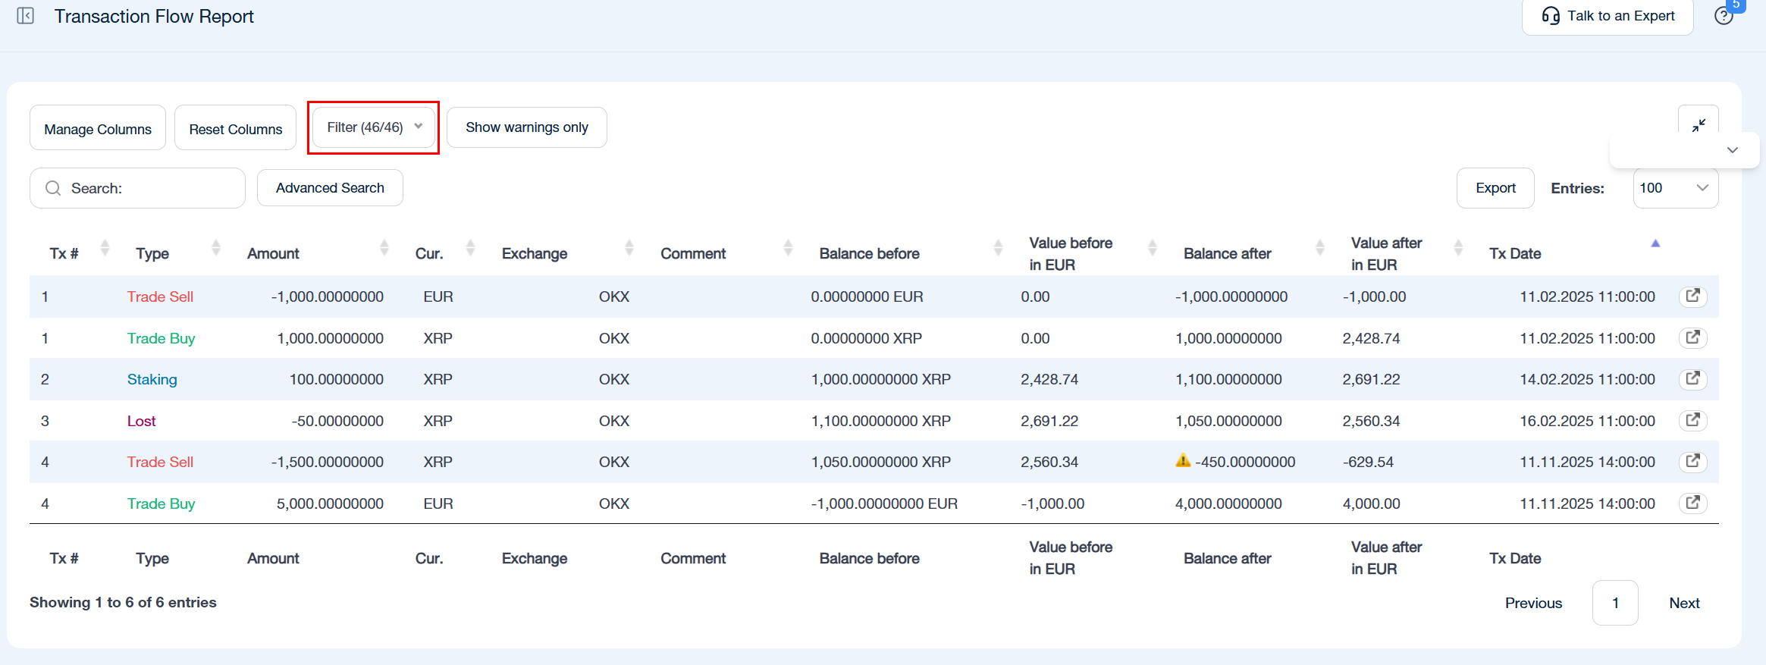Click the Staking type link

[x=152, y=379]
